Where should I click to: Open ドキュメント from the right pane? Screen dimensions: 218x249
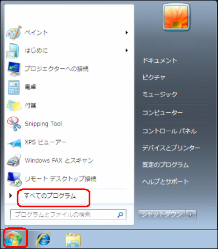[x=160, y=61]
